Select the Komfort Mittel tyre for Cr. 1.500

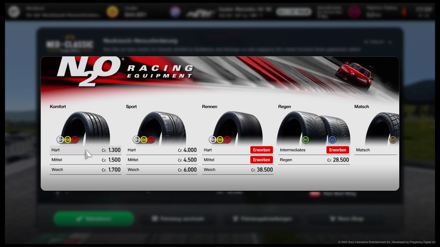(x=86, y=160)
